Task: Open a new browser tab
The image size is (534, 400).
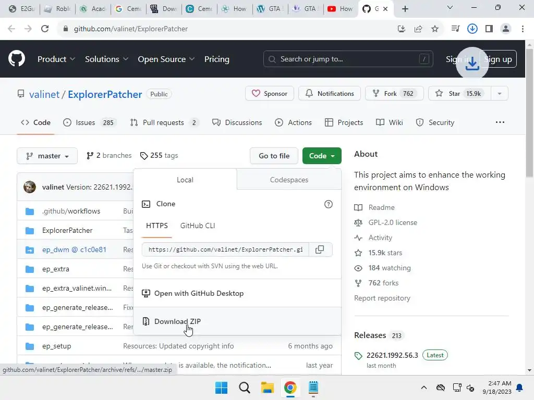Action: [405, 9]
